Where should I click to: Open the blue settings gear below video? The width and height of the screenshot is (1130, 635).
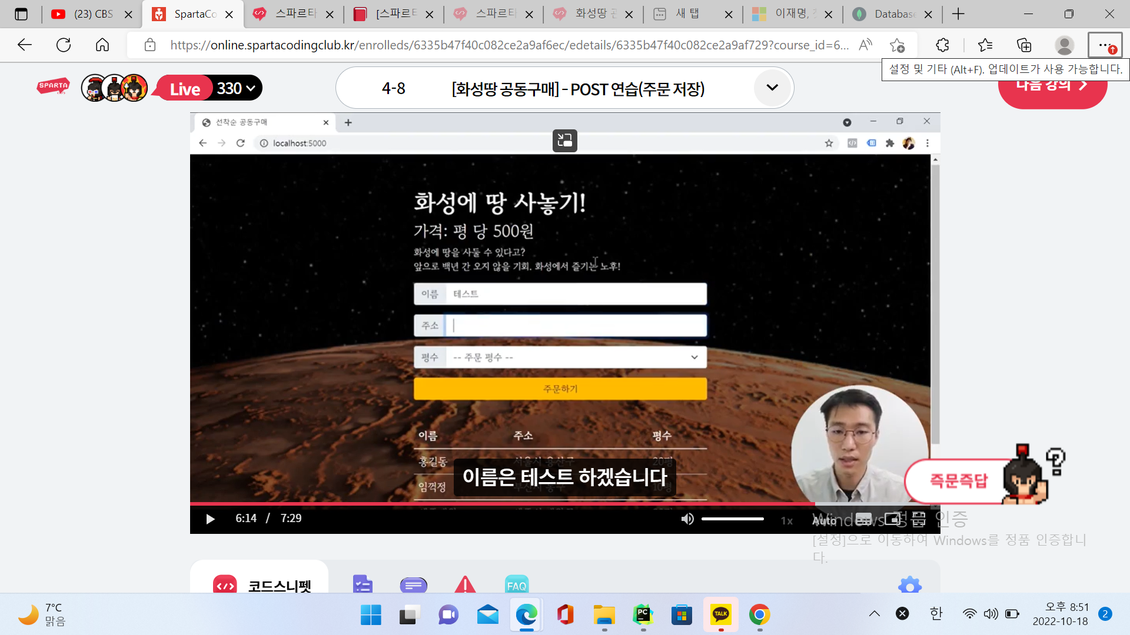(x=910, y=586)
